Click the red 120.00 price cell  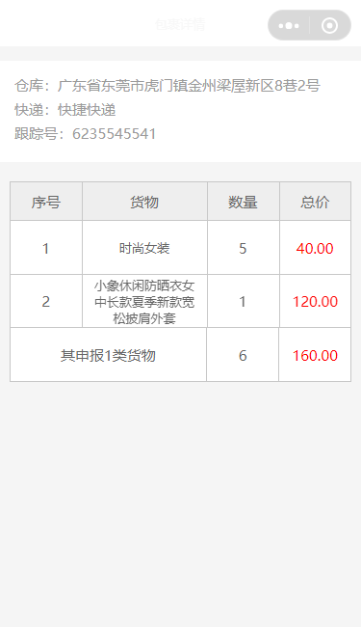click(315, 301)
